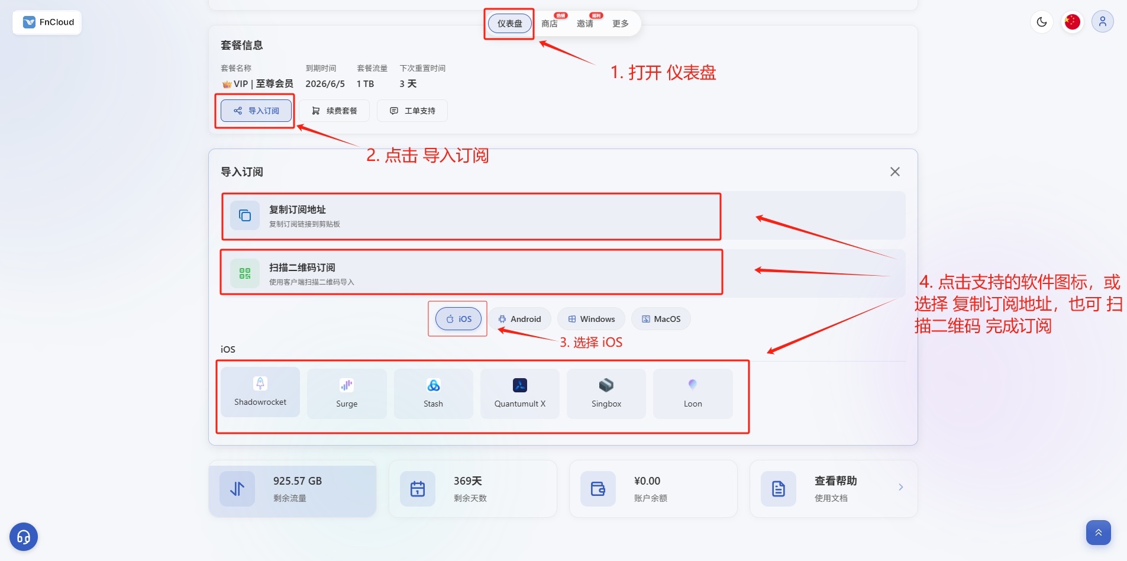Screen dimensions: 1127x561
Task: Expand the 更多 navigation menu
Action: [x=620, y=24]
